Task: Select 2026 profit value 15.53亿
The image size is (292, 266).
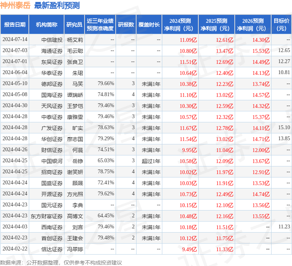Action: tap(261, 51)
